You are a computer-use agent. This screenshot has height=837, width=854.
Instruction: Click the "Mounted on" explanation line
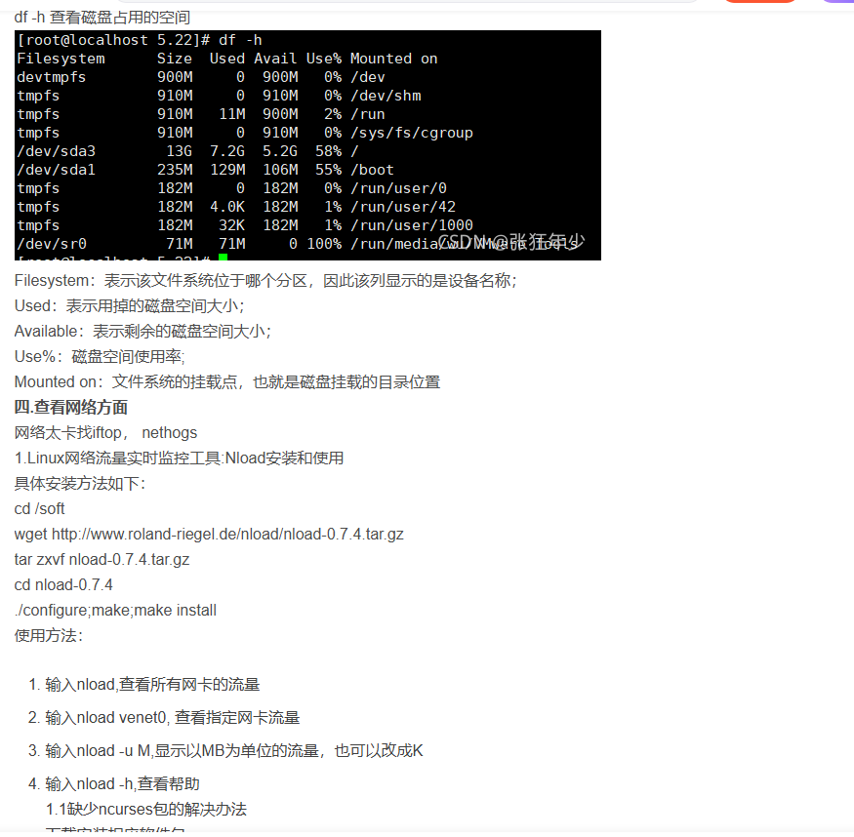pos(227,382)
